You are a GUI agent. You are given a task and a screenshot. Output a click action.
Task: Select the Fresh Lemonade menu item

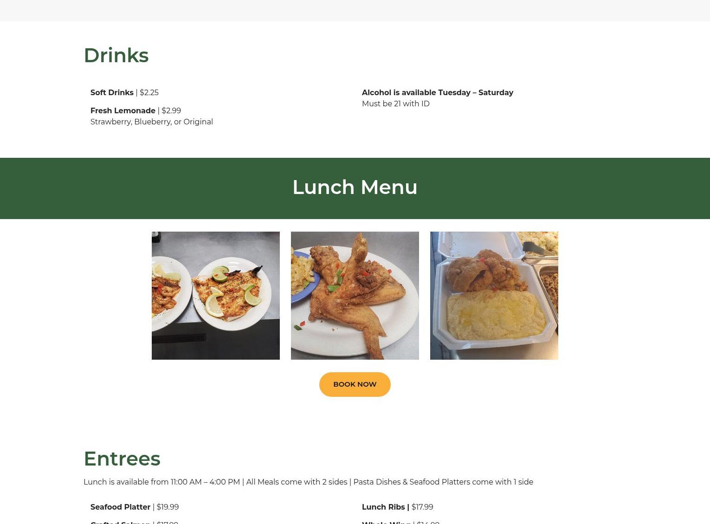tap(123, 110)
